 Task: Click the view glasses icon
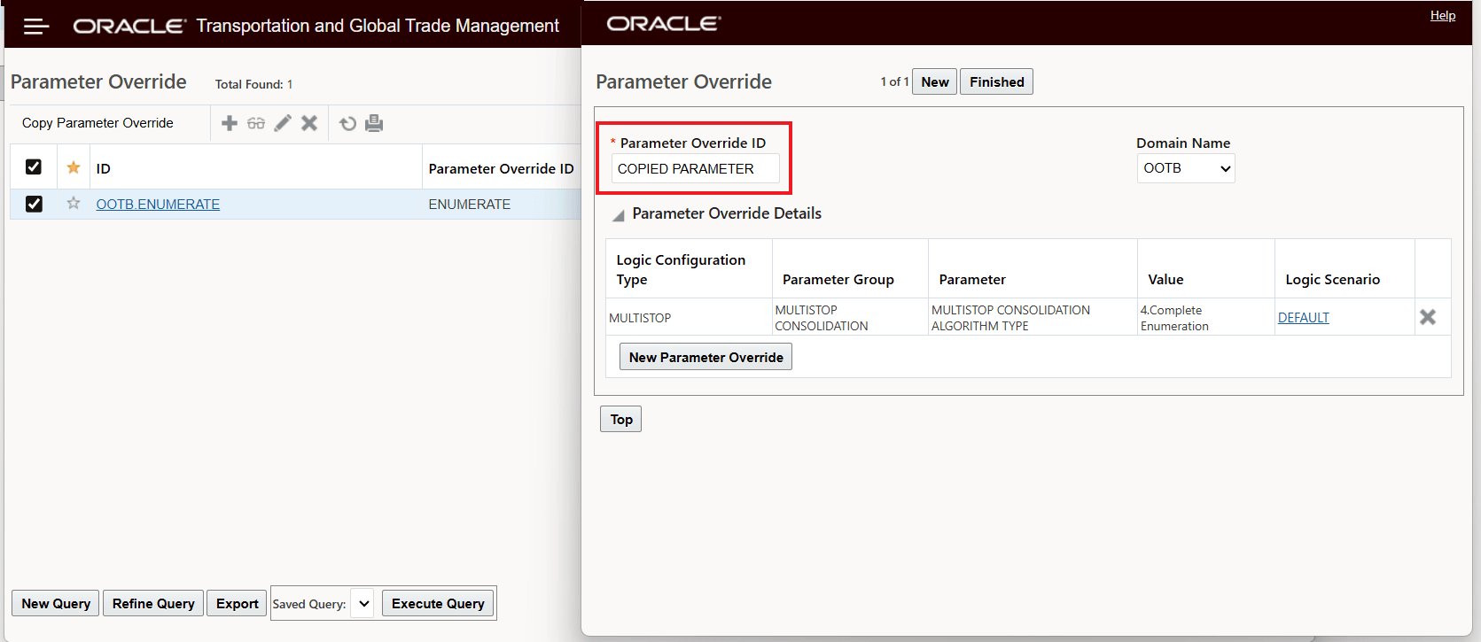click(256, 123)
